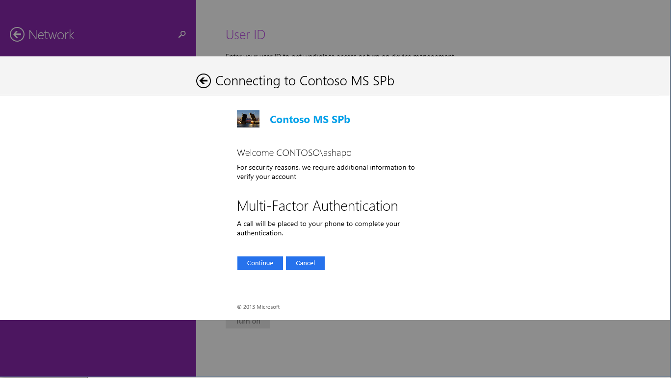Click the Connecting to Contoso MS SPb title
This screenshot has height=378, width=671.
[305, 81]
